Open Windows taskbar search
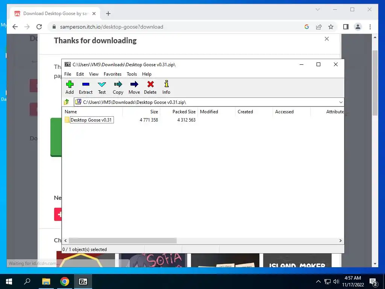 point(27,281)
